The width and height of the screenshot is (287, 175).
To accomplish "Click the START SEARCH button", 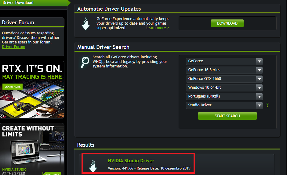I will tap(227, 116).
